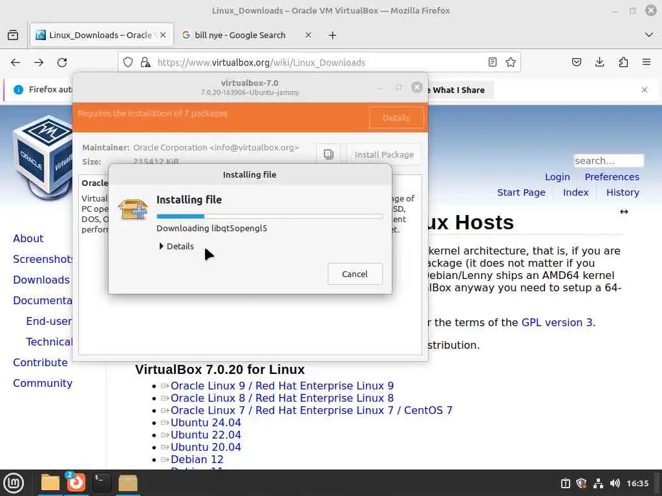Open the tracking protection shield icon
Viewport: 662px width, 496px height.
[x=128, y=63]
